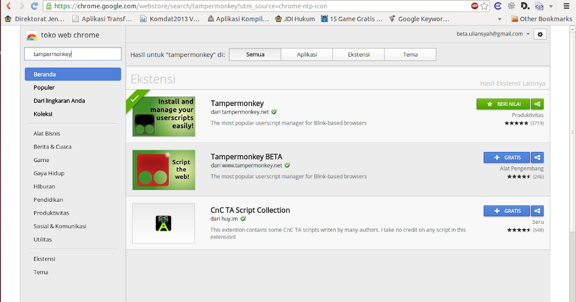The image size is (576, 302).
Task: Switch to the Tema filter tab
Action: [x=410, y=55]
